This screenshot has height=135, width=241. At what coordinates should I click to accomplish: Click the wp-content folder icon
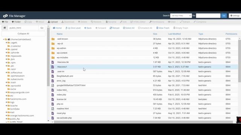pos(53,53)
